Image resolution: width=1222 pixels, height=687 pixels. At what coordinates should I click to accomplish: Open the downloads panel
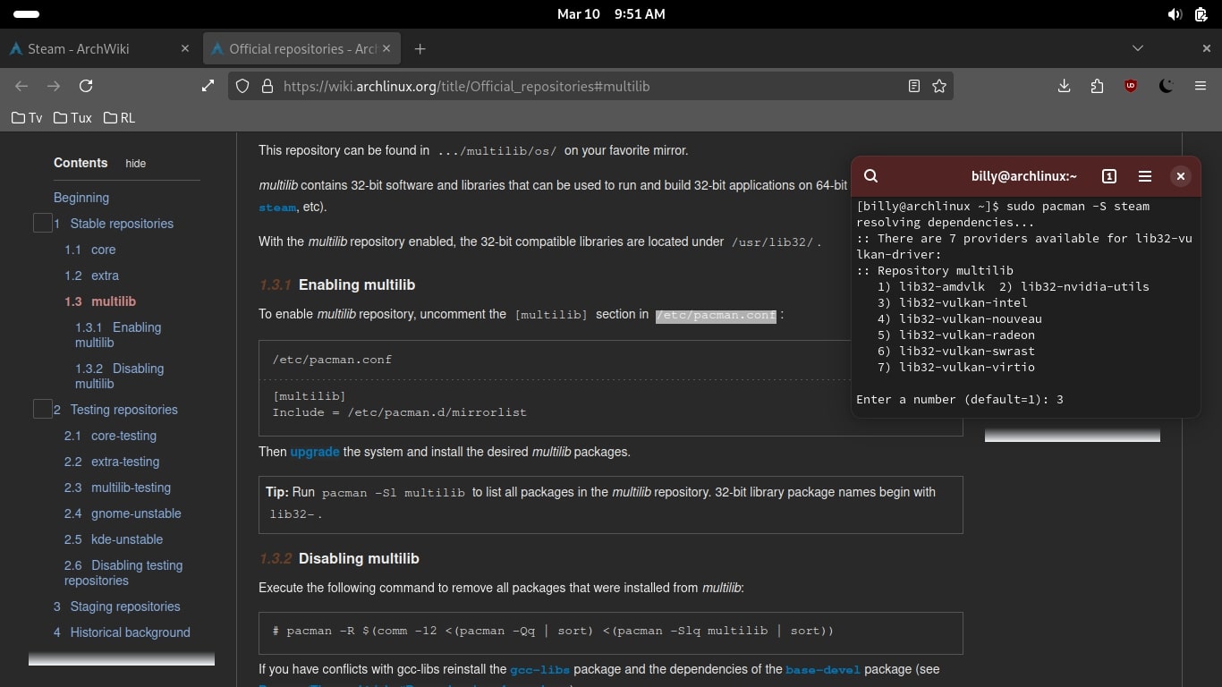[x=1064, y=86]
